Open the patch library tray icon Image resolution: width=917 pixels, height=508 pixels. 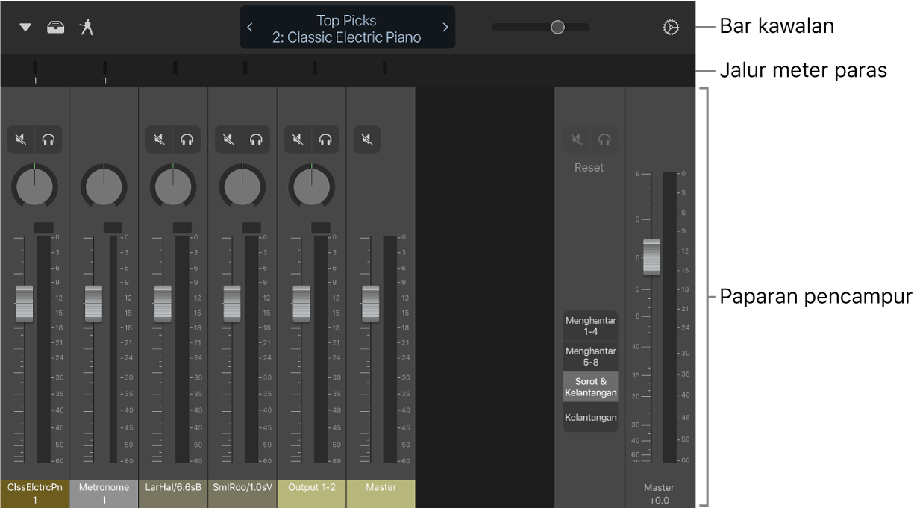(56, 28)
